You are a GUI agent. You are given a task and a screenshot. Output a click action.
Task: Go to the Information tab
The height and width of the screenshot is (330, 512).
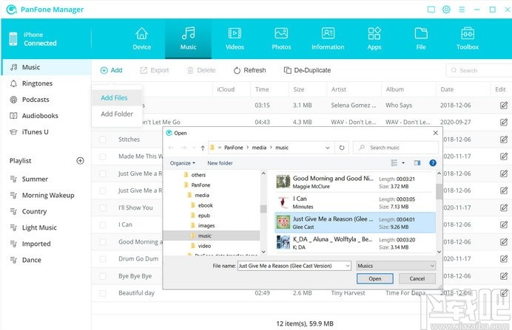coord(328,39)
